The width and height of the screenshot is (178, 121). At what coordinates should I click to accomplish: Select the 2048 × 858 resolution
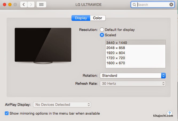(x=135, y=48)
